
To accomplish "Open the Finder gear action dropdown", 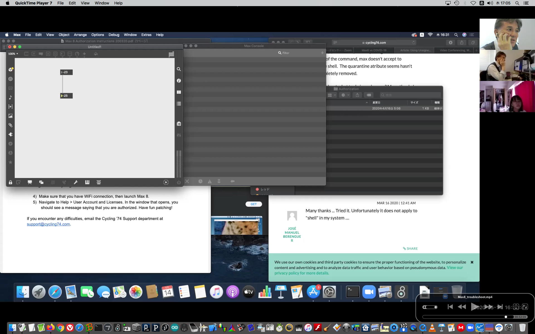I will pyautogui.click(x=345, y=95).
